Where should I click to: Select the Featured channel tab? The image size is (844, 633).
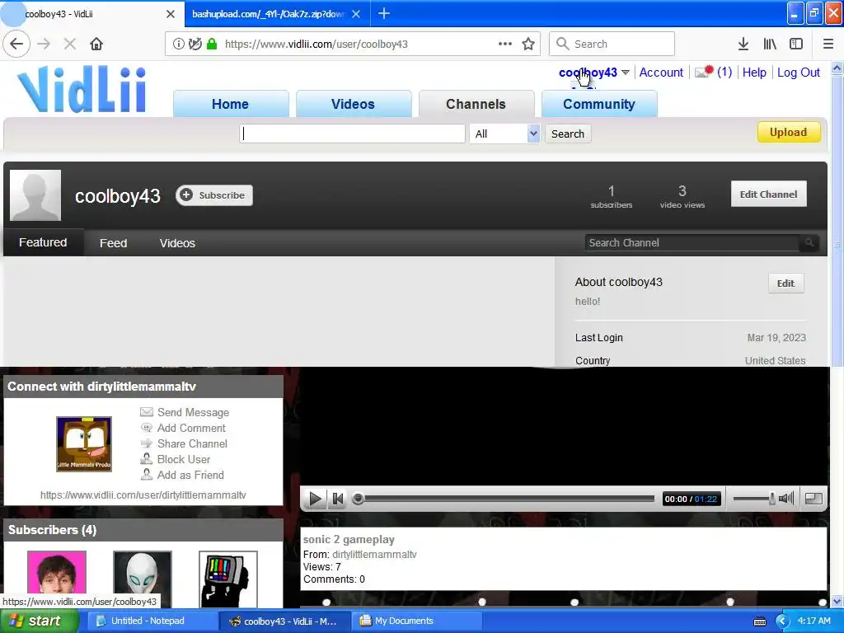coord(43,242)
